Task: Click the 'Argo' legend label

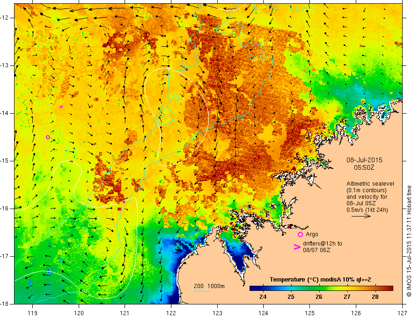Action: click(x=312, y=234)
